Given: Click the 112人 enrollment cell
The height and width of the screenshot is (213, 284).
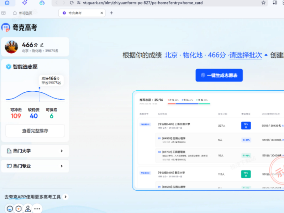Looking at the screenshot, I should point(221,174).
